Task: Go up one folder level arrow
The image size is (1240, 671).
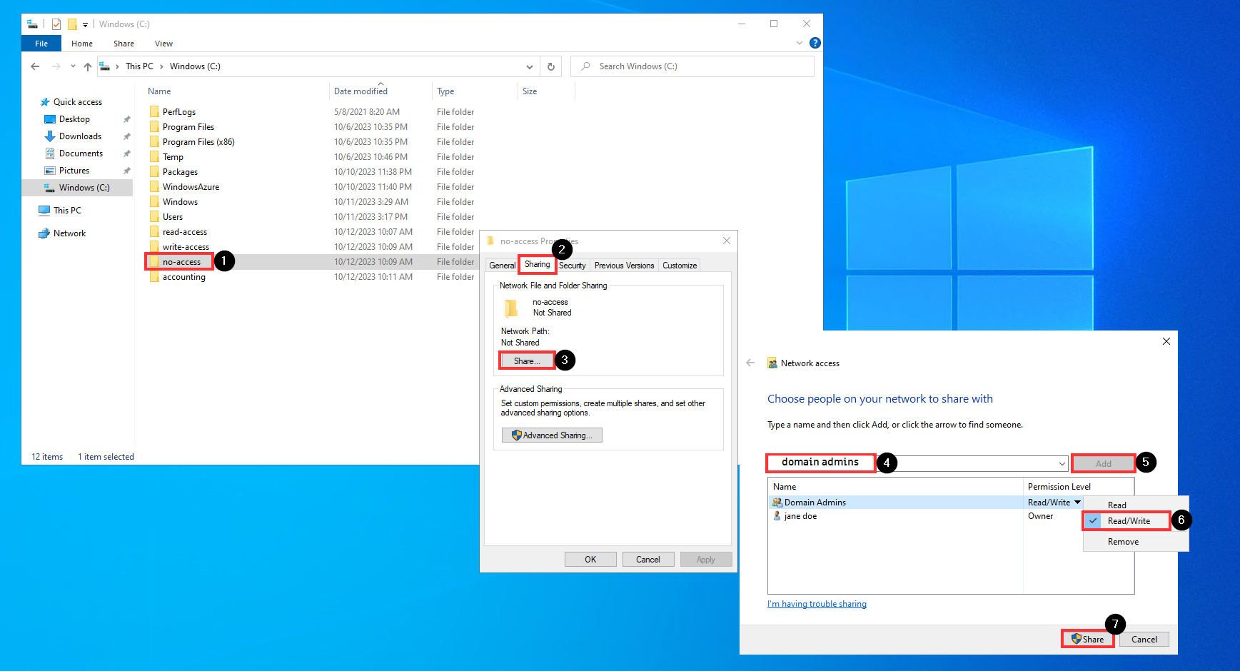Action: 88,66
